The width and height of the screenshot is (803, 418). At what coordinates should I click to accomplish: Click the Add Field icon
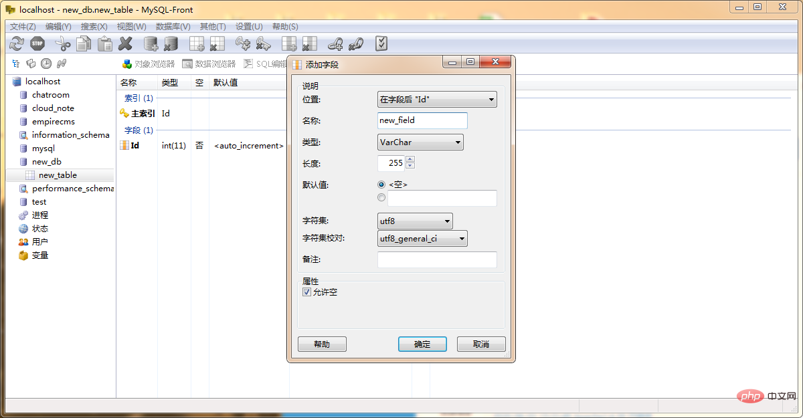click(x=289, y=44)
